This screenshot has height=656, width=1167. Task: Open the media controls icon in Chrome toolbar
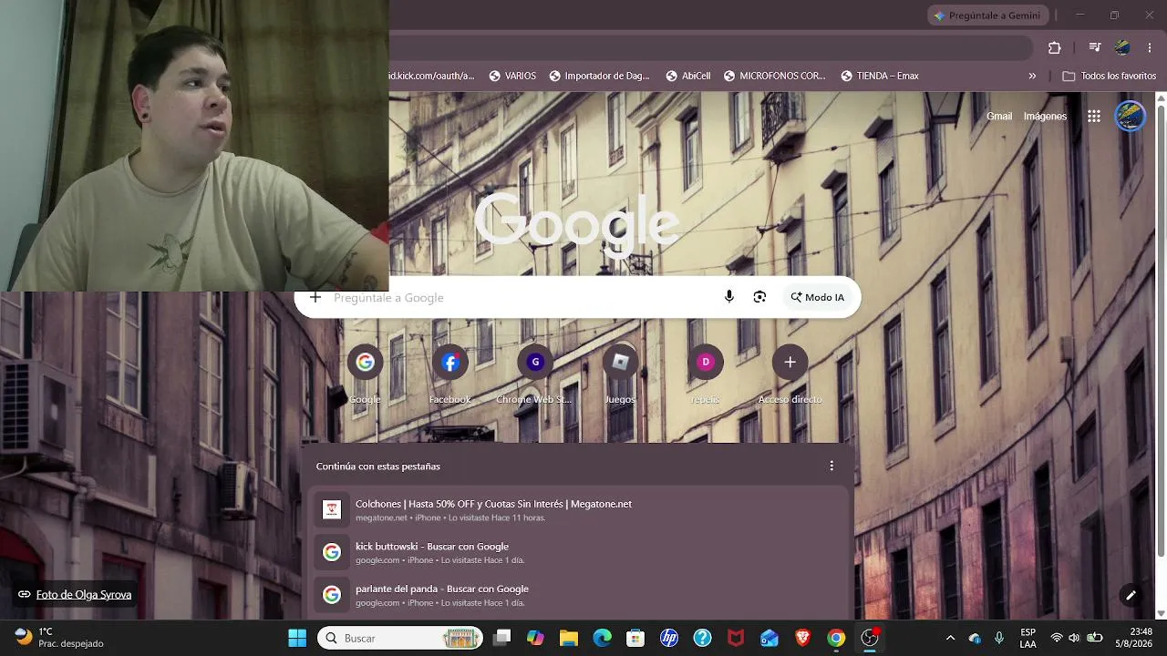click(x=1095, y=48)
